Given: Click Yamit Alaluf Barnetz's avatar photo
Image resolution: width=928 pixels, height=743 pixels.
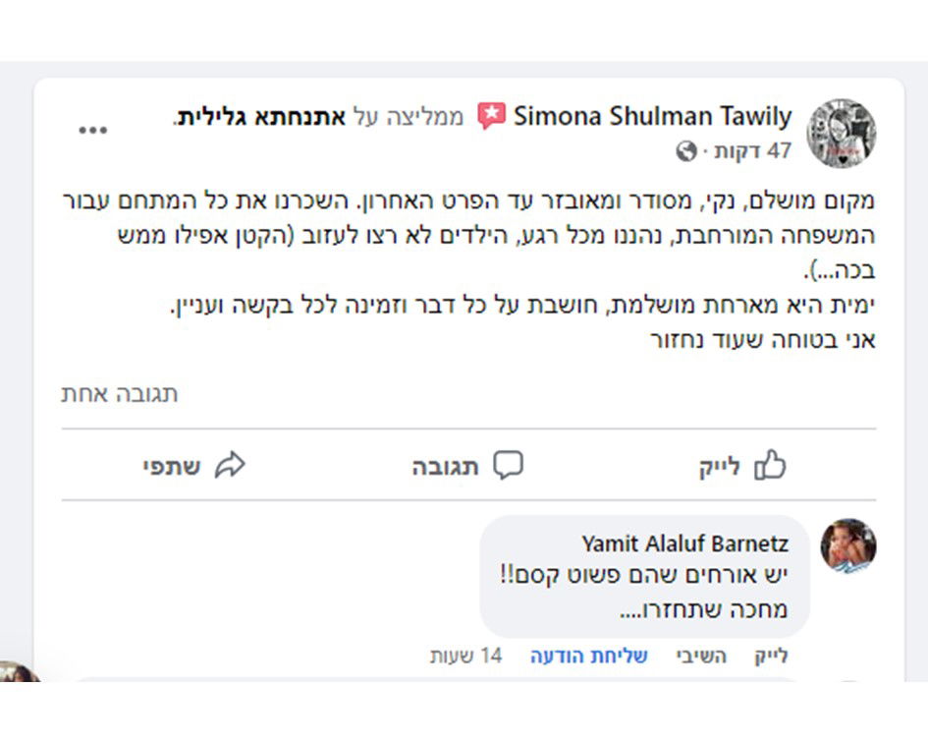Looking at the screenshot, I should pos(847,546).
